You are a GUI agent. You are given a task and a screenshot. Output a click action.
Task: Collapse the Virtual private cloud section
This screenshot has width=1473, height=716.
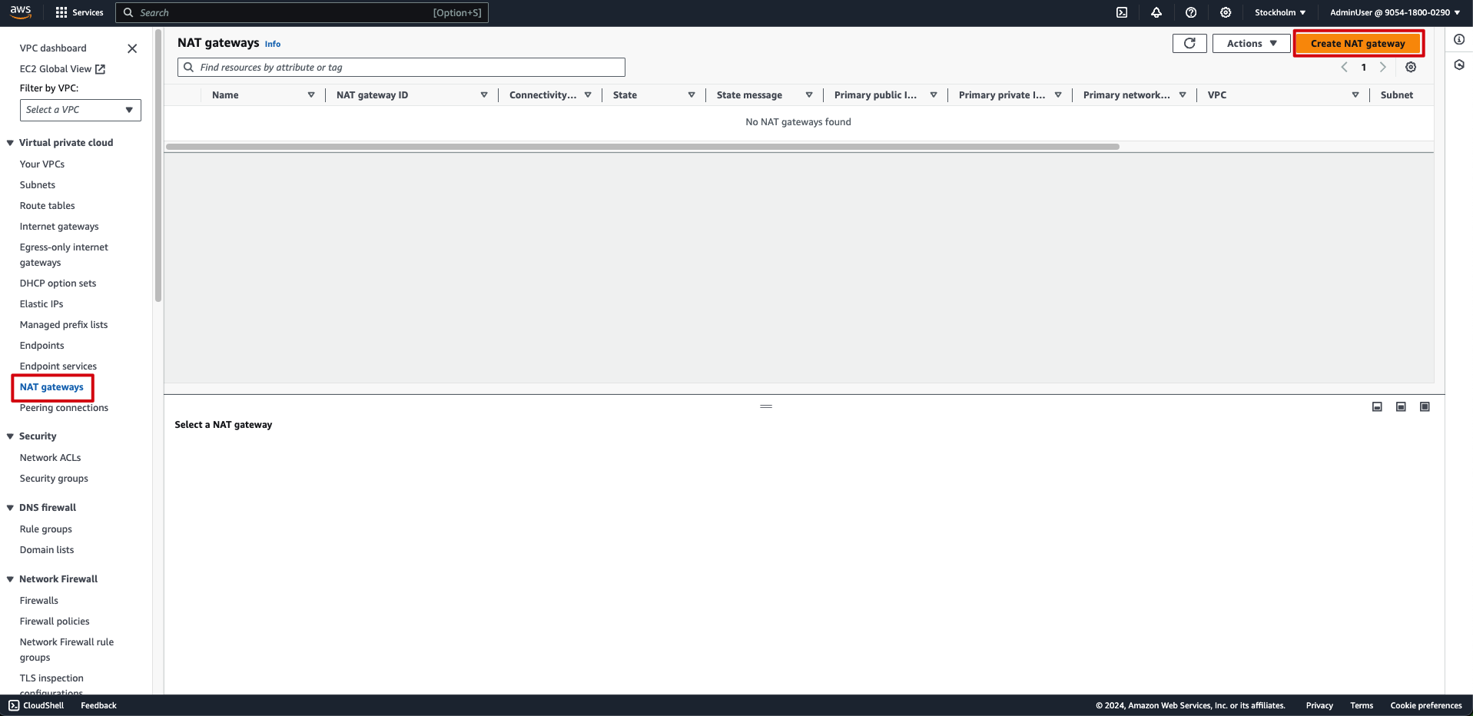tap(10, 142)
